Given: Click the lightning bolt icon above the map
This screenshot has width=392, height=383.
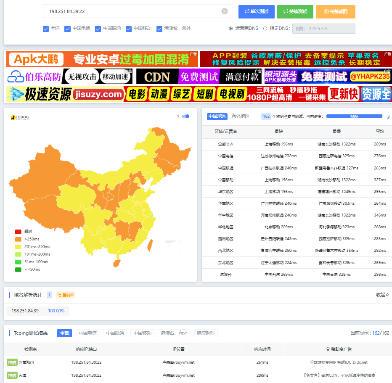Looking at the screenshot, I should 178,116.
